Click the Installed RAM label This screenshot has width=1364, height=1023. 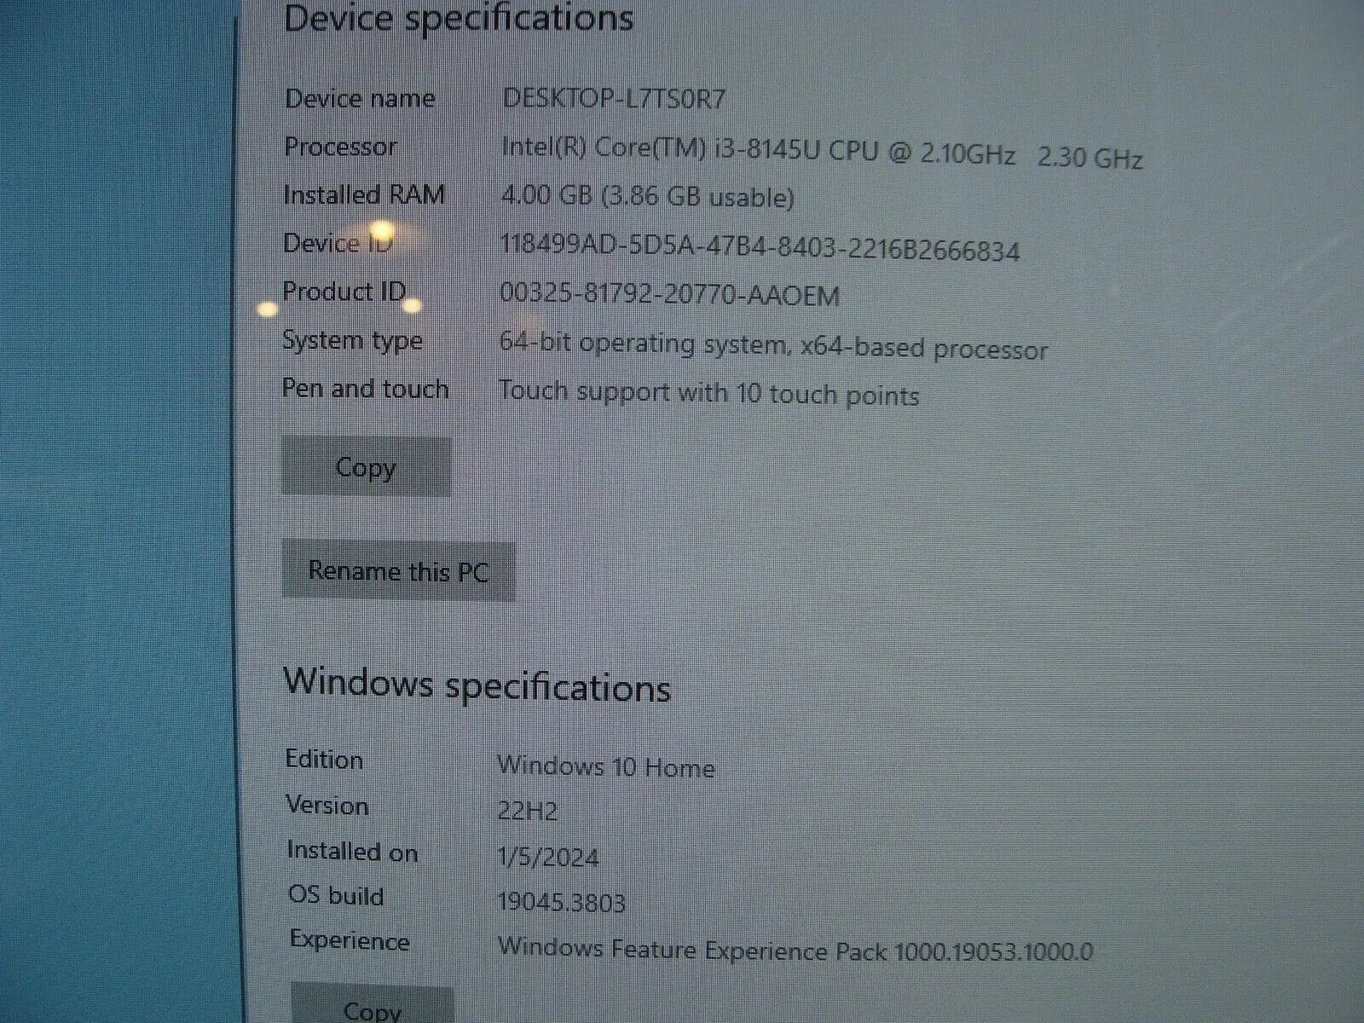[x=364, y=195]
